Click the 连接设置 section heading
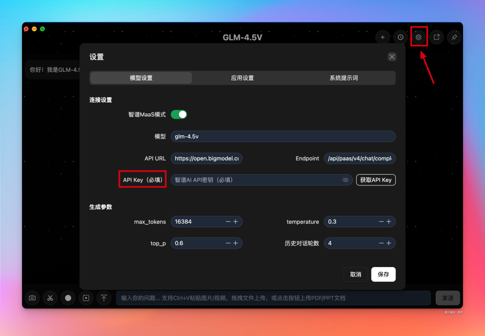485x336 pixels. (x=101, y=100)
